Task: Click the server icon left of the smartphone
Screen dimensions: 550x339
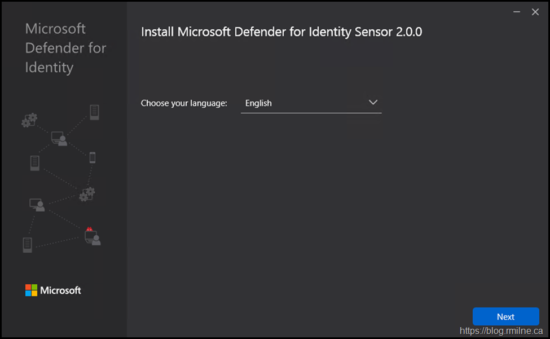Action: (x=35, y=163)
